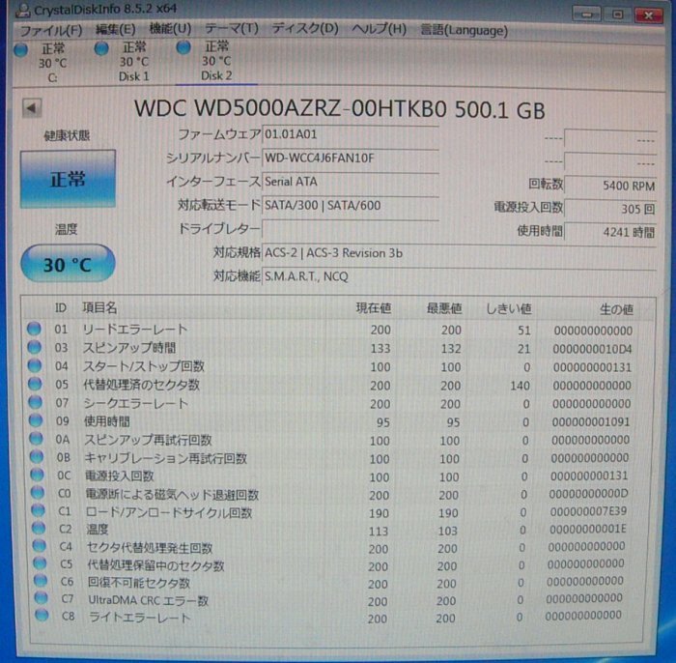
Task: Click the status dot for セクタ代替処理発生回数
Action: [40, 546]
